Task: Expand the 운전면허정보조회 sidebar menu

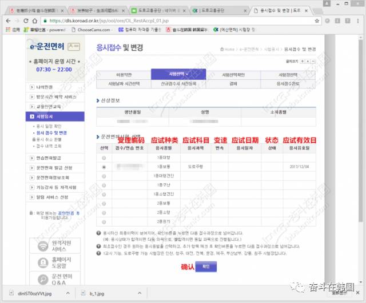Action: (x=55, y=177)
